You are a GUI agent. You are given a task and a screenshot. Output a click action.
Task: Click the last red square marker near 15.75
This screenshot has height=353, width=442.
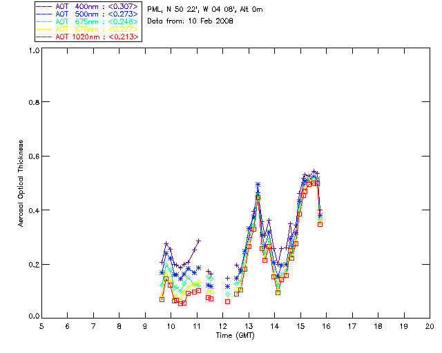320,224
